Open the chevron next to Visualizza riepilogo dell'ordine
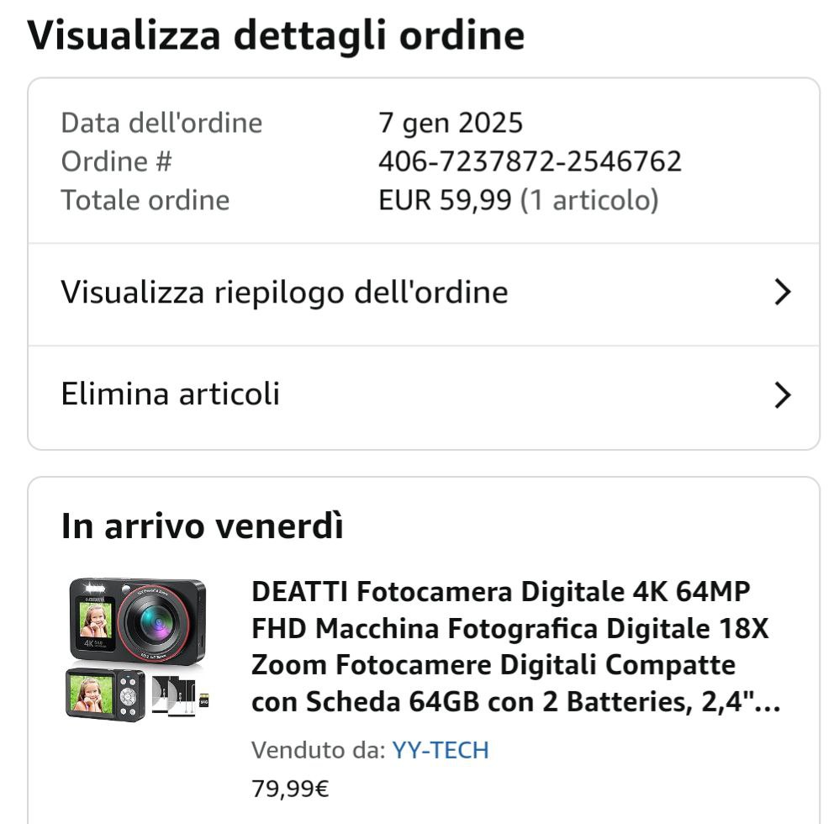834x824 pixels. pyautogui.click(x=783, y=292)
